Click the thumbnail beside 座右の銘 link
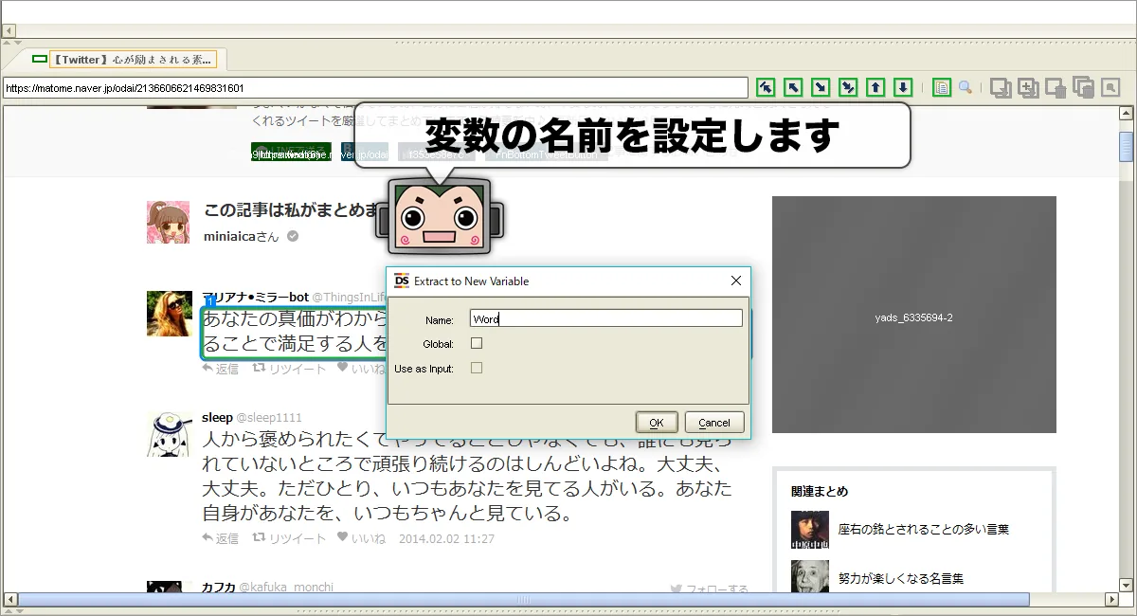The height and width of the screenshot is (616, 1137). [810, 530]
